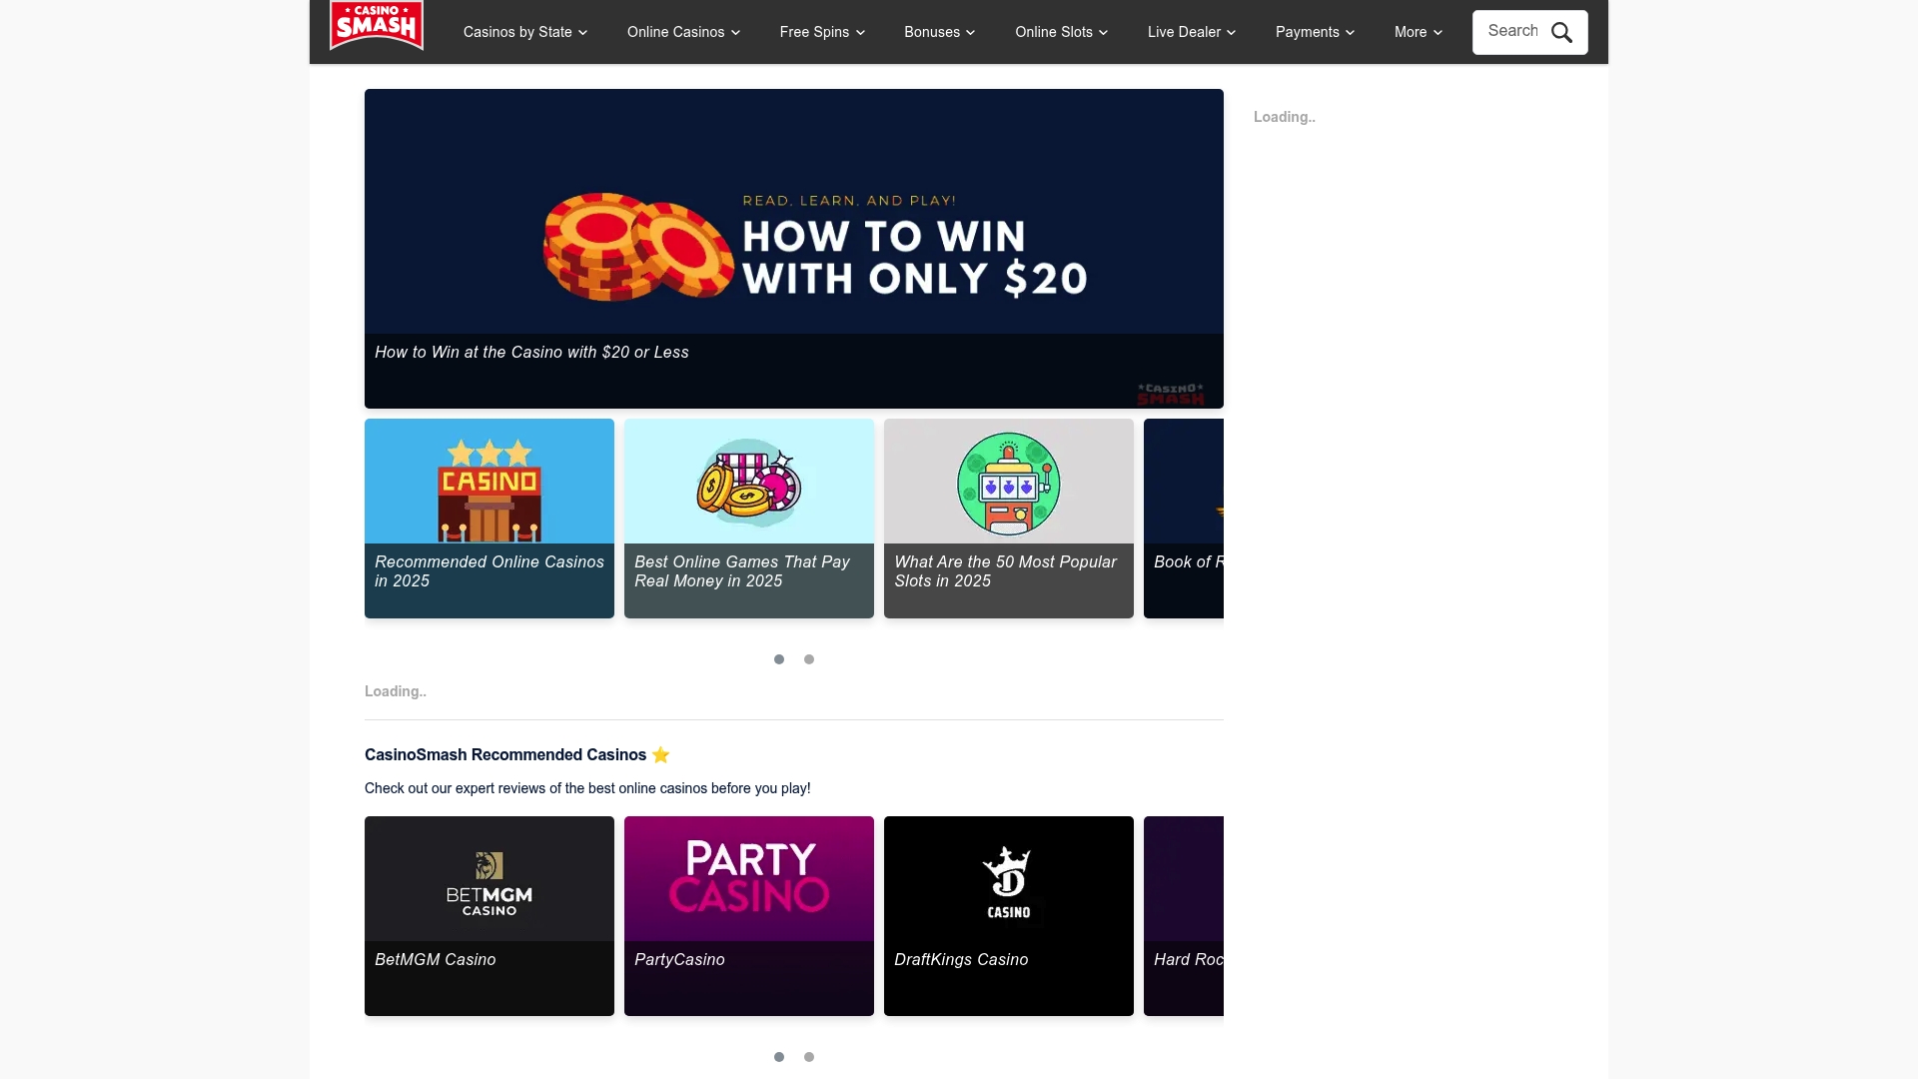
Task: Open Recommended Online Casinos in 2025 link
Action: coord(489,571)
